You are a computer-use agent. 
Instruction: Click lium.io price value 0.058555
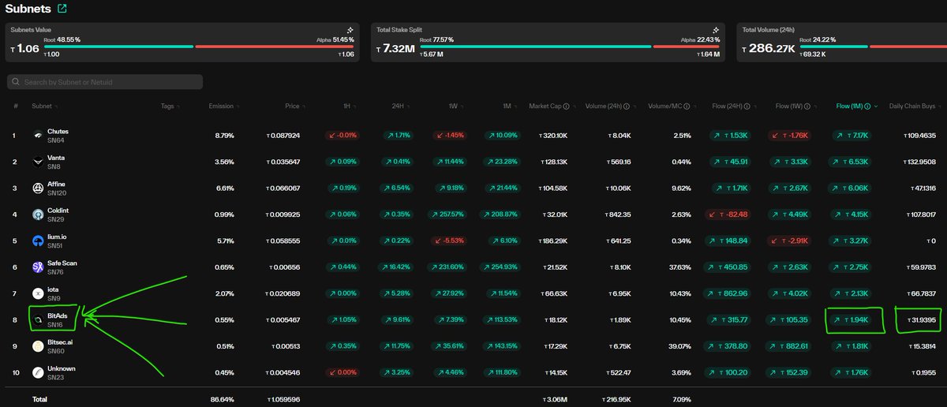283,241
